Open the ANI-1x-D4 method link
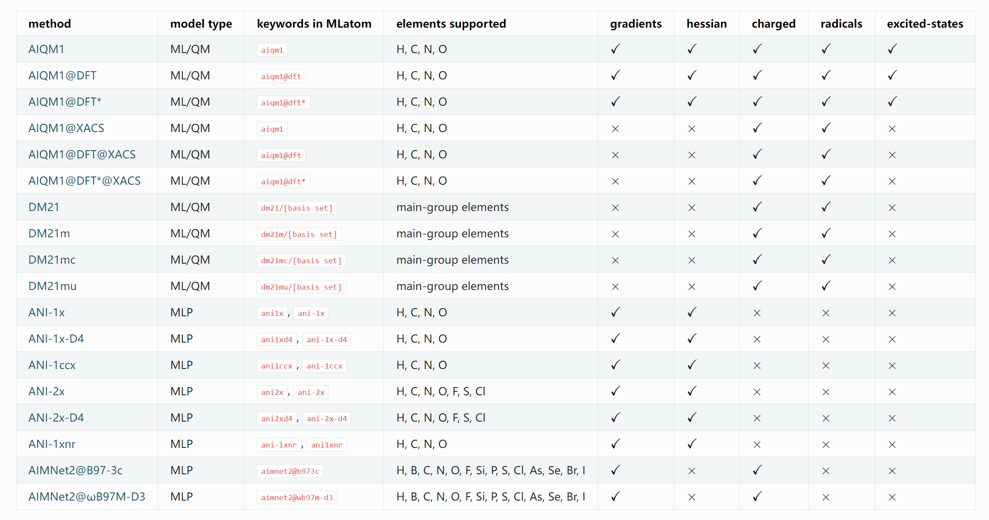The height and width of the screenshot is (520, 989). (x=56, y=339)
